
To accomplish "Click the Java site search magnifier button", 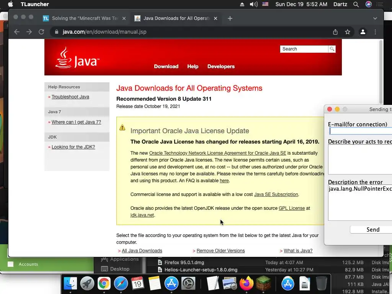I will [x=332, y=49].
